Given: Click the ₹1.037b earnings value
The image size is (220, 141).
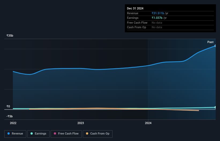Looking at the screenshot, I should tap(157, 18).
